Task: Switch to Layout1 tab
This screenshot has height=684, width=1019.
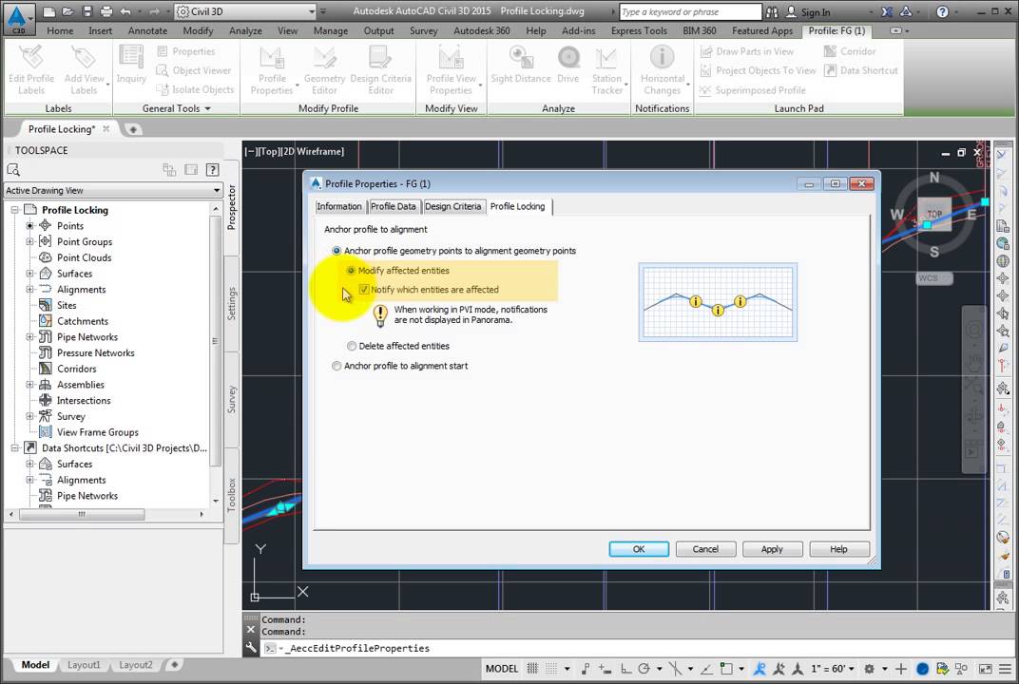Action: coord(84,665)
